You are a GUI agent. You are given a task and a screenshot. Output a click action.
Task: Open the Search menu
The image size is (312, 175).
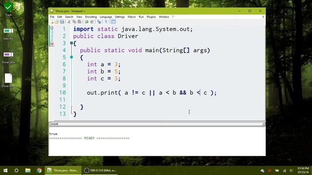pyautogui.click(x=69, y=17)
